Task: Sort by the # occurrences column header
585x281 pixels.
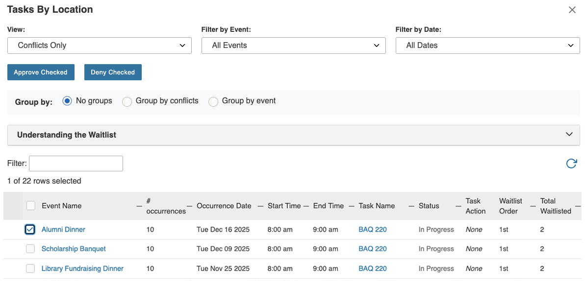Action: point(166,206)
